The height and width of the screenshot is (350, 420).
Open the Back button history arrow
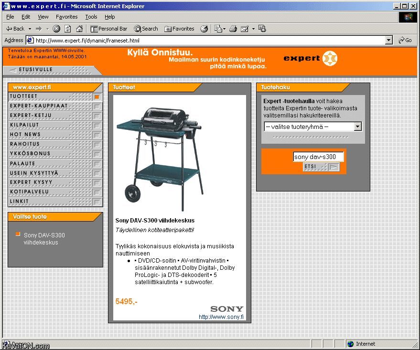point(30,29)
